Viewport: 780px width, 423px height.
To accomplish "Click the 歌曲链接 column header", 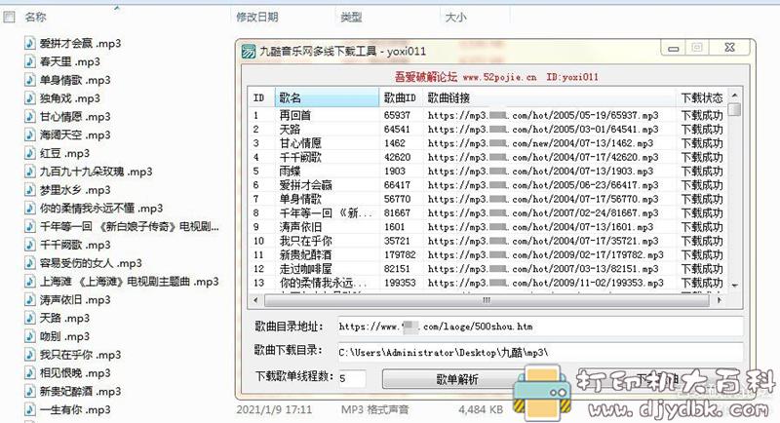I will 550,97.
